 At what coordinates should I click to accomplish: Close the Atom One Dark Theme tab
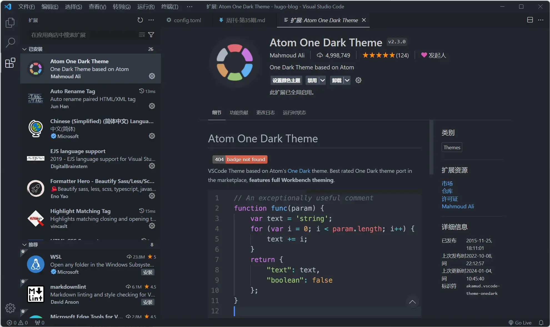pyautogui.click(x=364, y=20)
